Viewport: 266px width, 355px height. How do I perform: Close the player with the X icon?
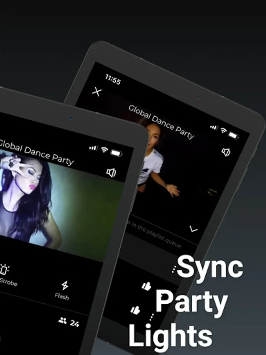(x=97, y=92)
